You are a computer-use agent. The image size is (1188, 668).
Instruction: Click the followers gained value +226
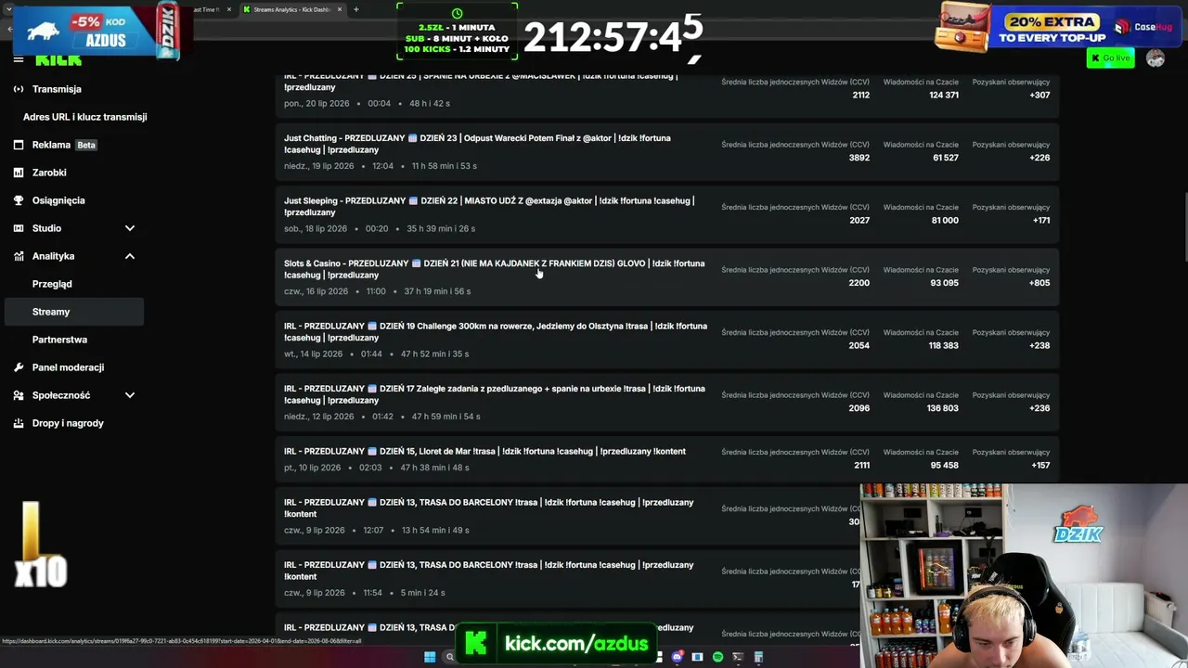pyautogui.click(x=1039, y=158)
